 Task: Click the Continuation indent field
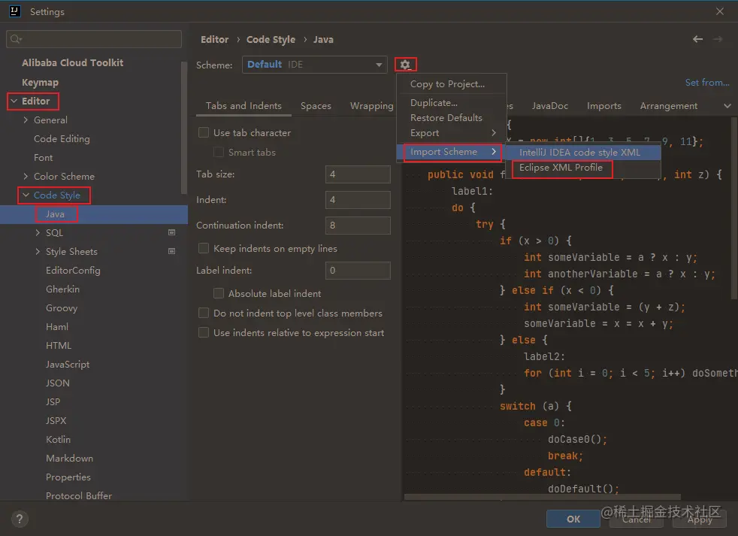coord(358,225)
